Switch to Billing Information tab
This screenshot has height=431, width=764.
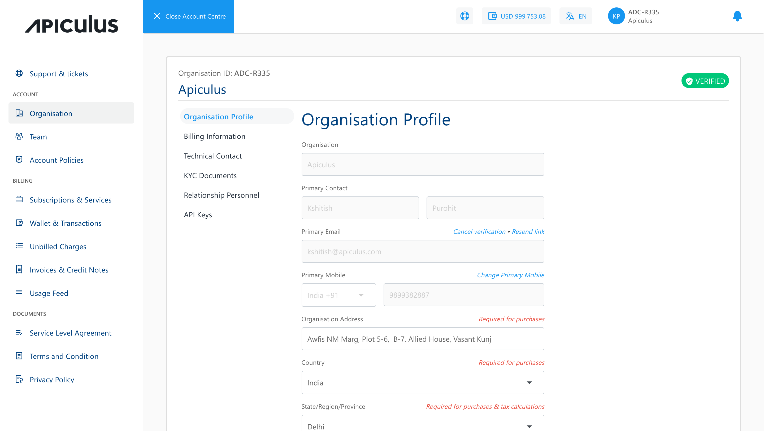(214, 136)
